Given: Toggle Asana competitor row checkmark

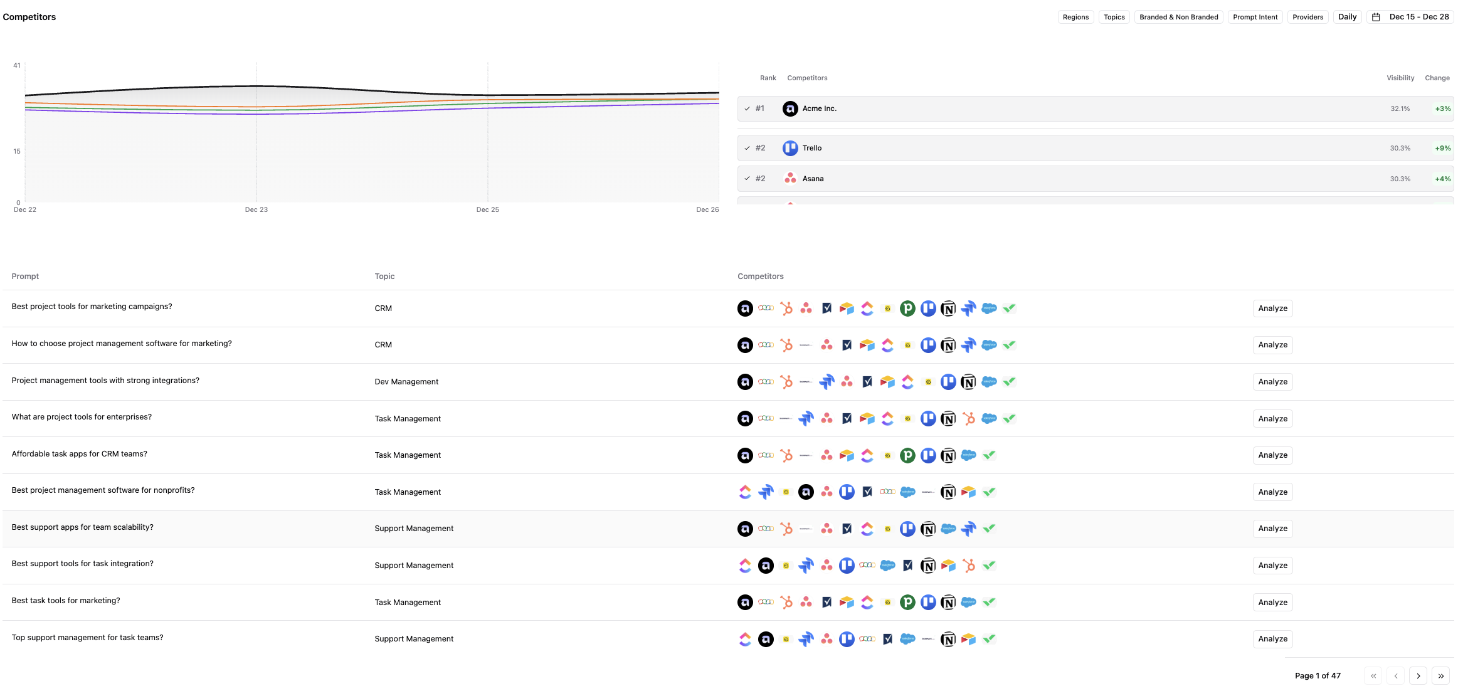Looking at the screenshot, I should [x=747, y=179].
